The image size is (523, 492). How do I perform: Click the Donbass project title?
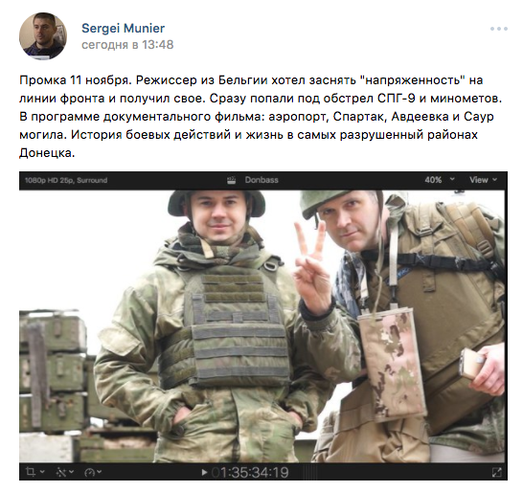(261, 180)
